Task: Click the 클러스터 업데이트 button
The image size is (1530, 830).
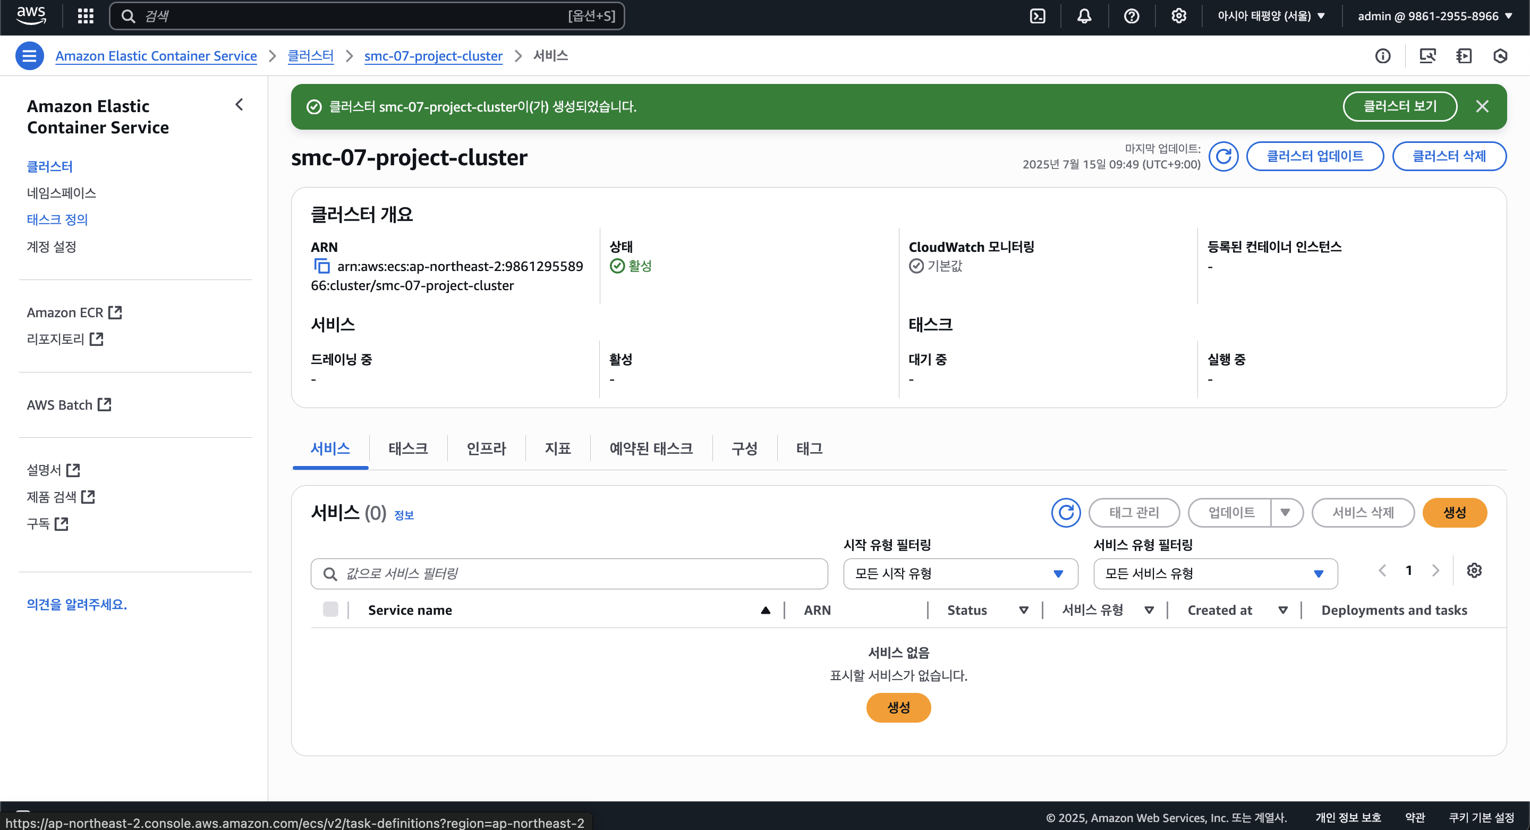Action: point(1314,156)
